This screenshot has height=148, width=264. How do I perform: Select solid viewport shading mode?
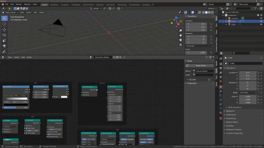pos(206,12)
